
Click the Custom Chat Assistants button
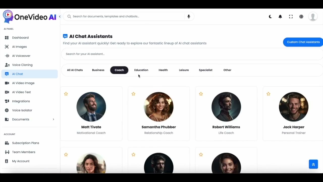[303, 42]
